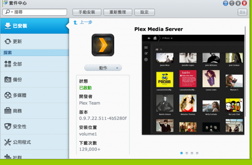Click the sort order icon button

[243, 12]
